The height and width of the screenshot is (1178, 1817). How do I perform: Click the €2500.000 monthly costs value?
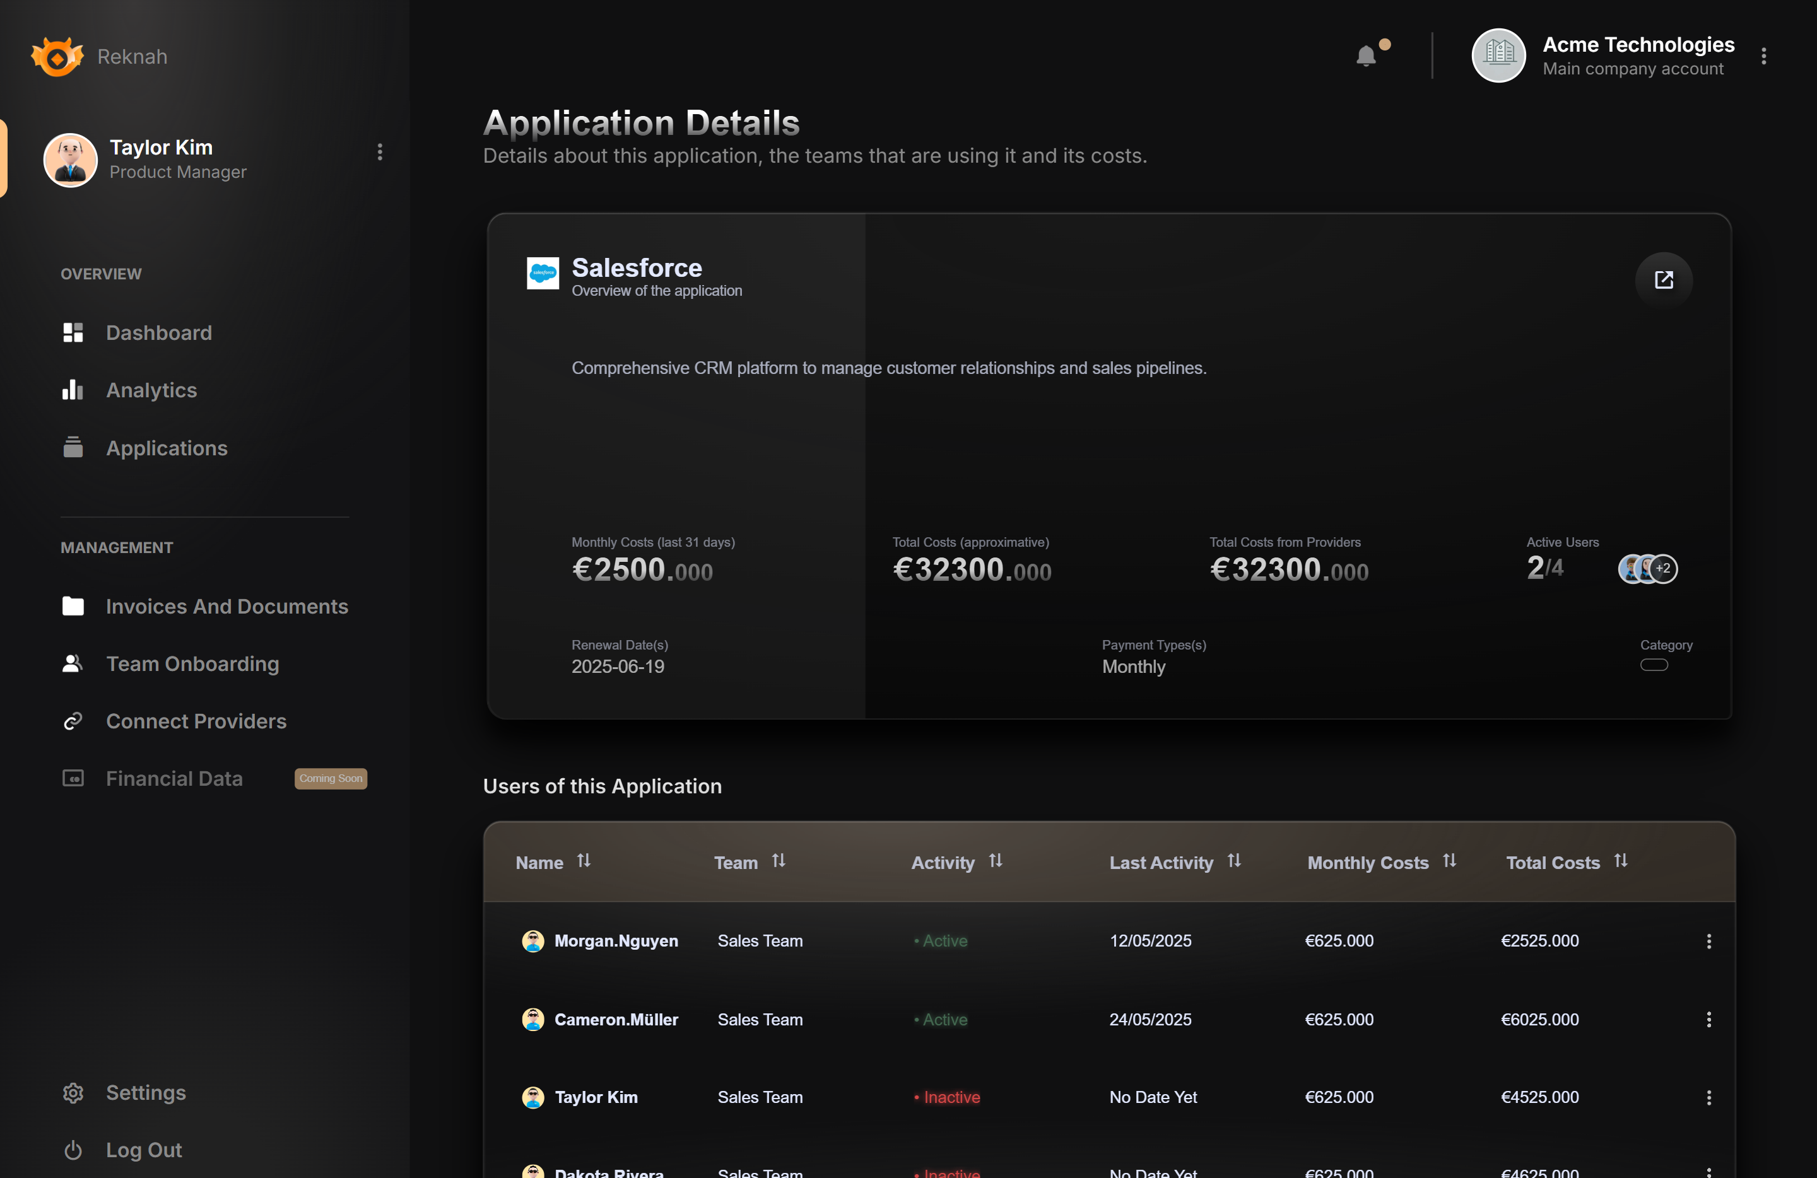point(642,570)
